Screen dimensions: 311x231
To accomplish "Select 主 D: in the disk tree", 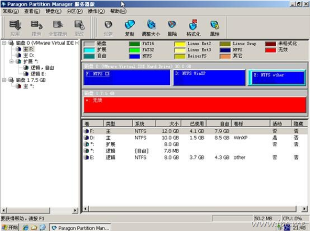I will [29, 55].
